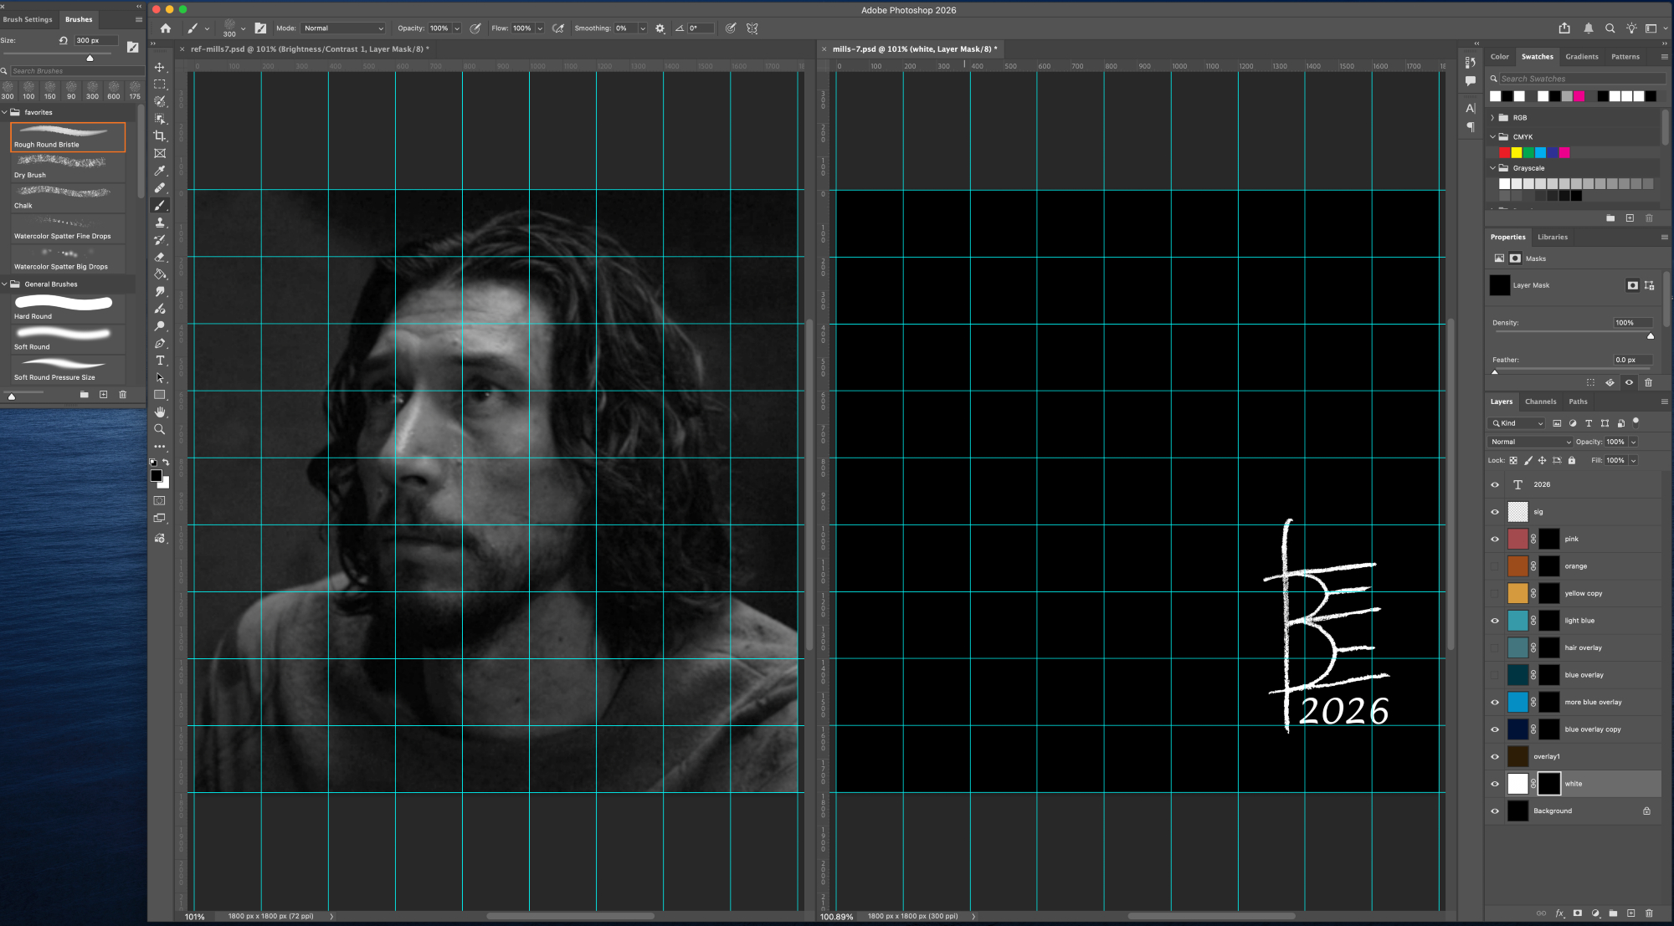1674x926 pixels.
Task: Switch to the Channels tab
Action: coord(1540,402)
